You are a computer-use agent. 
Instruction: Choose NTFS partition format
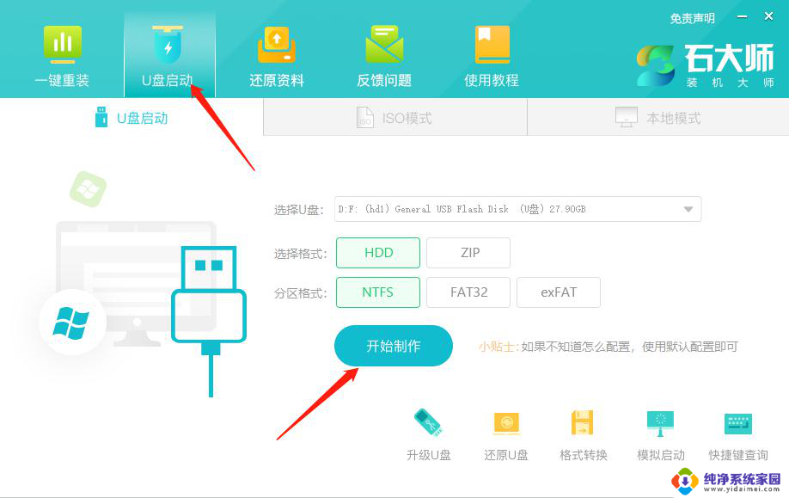pyautogui.click(x=378, y=292)
